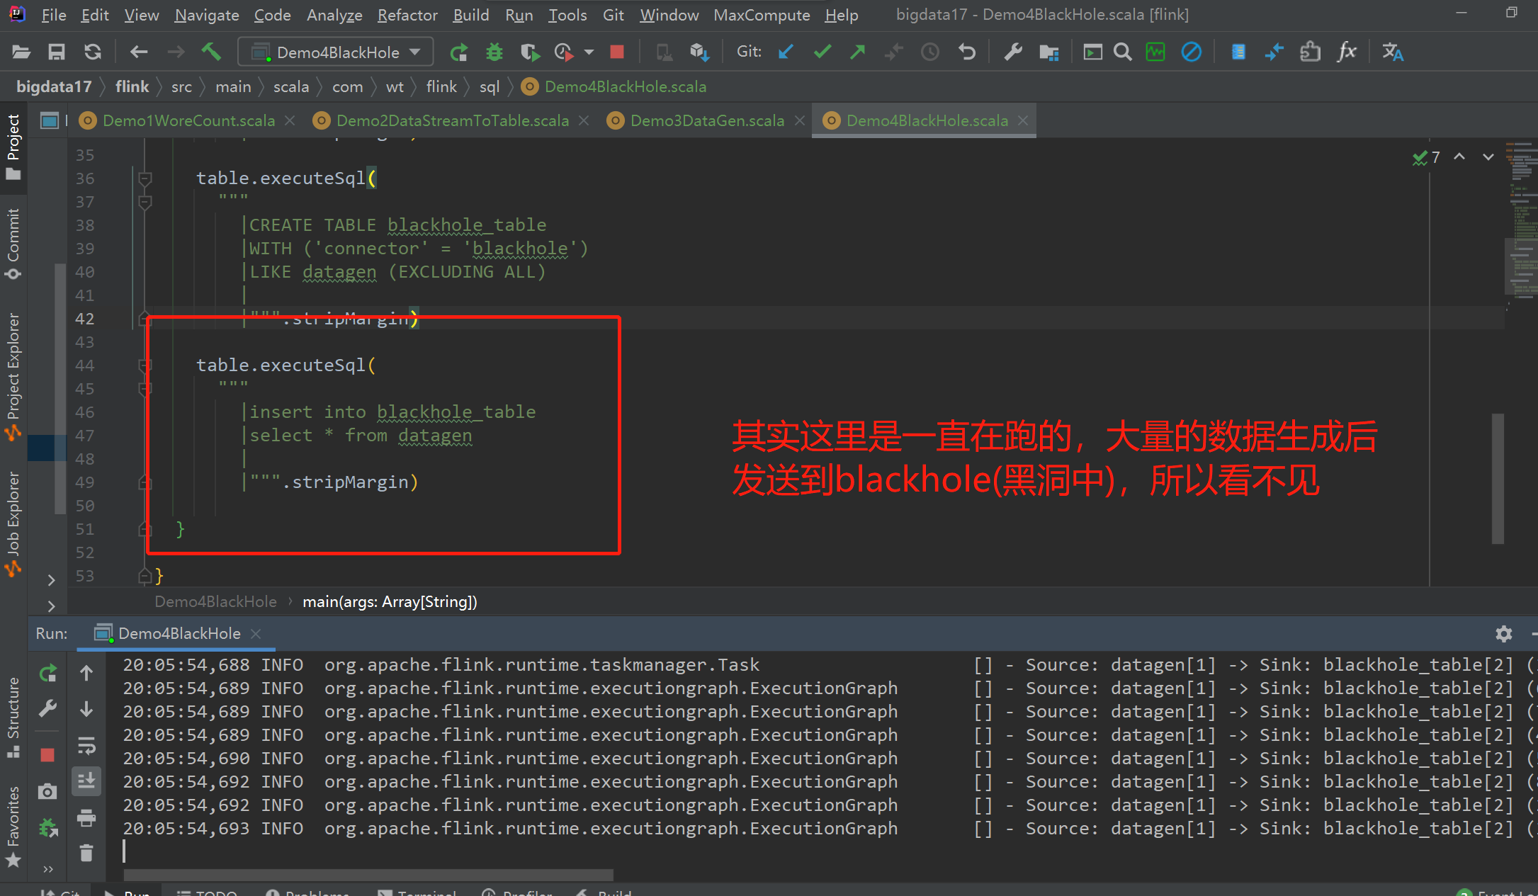Screen dimensions: 1538x896
Task: Click the Build project hammer icon
Action: 211,52
